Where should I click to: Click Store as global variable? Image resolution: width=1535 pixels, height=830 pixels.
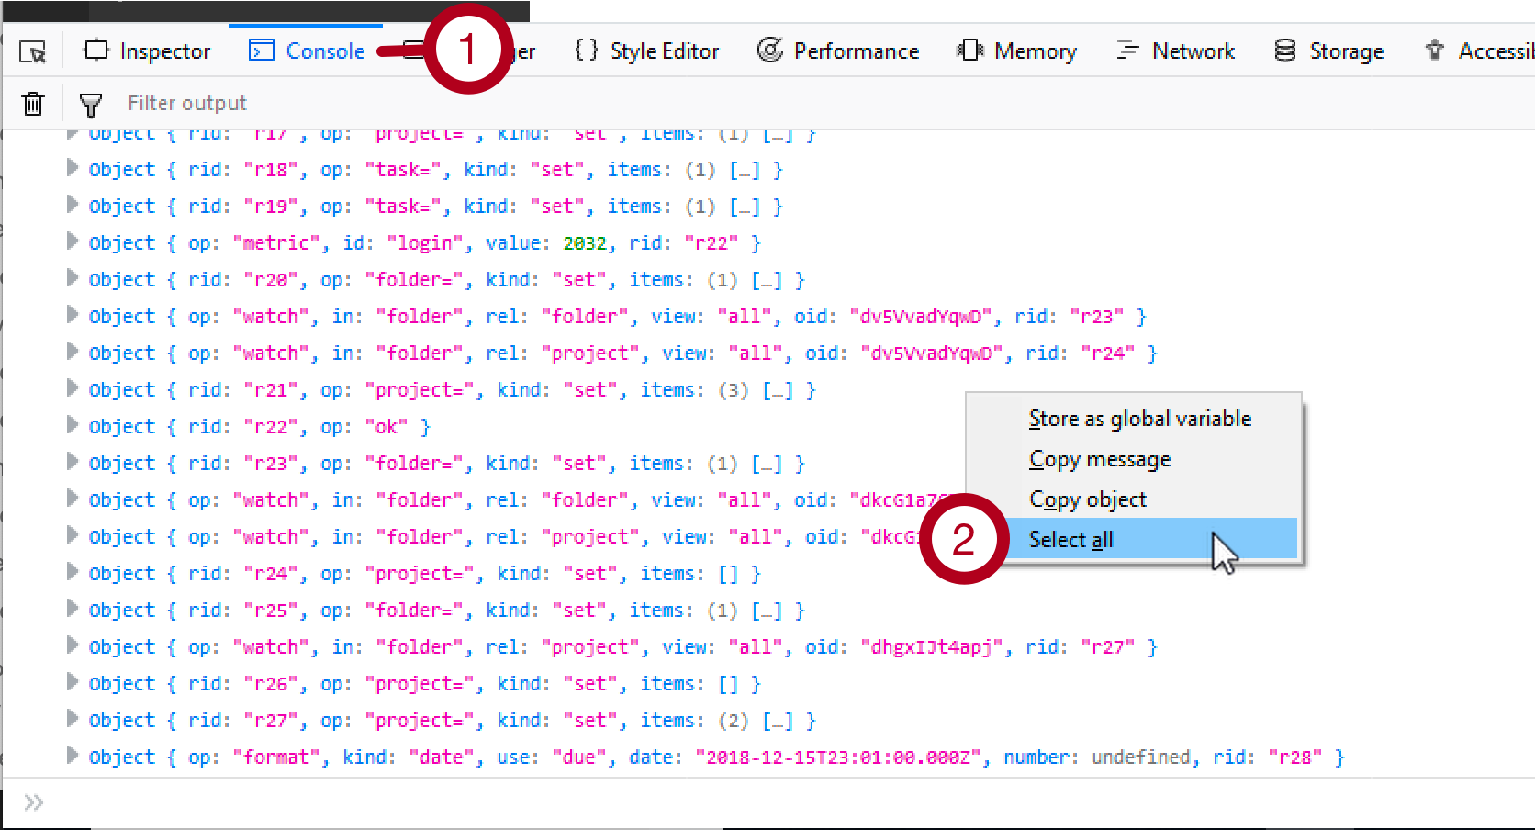click(1140, 418)
